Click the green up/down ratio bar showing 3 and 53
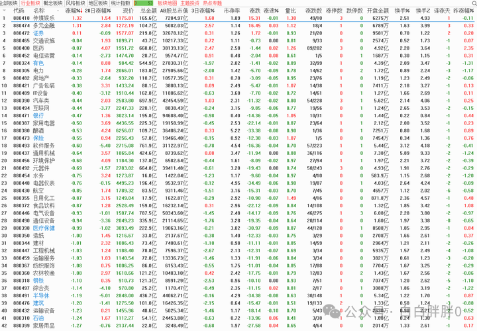The width and height of the screenshot is (477, 331). pyautogui.click(x=143, y=3)
